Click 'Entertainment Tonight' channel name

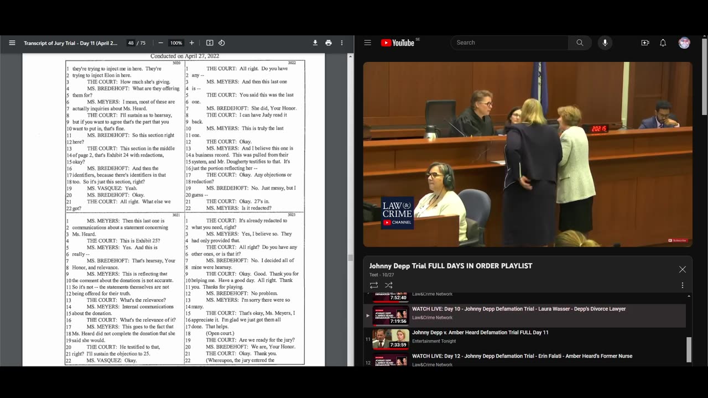point(434,341)
